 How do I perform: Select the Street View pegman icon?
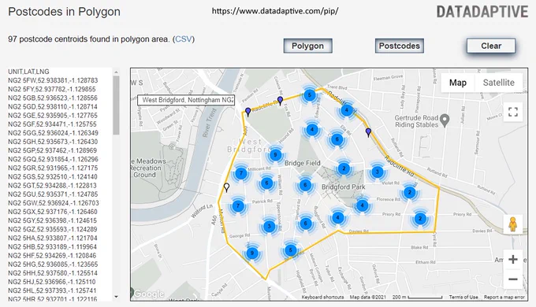click(x=512, y=224)
